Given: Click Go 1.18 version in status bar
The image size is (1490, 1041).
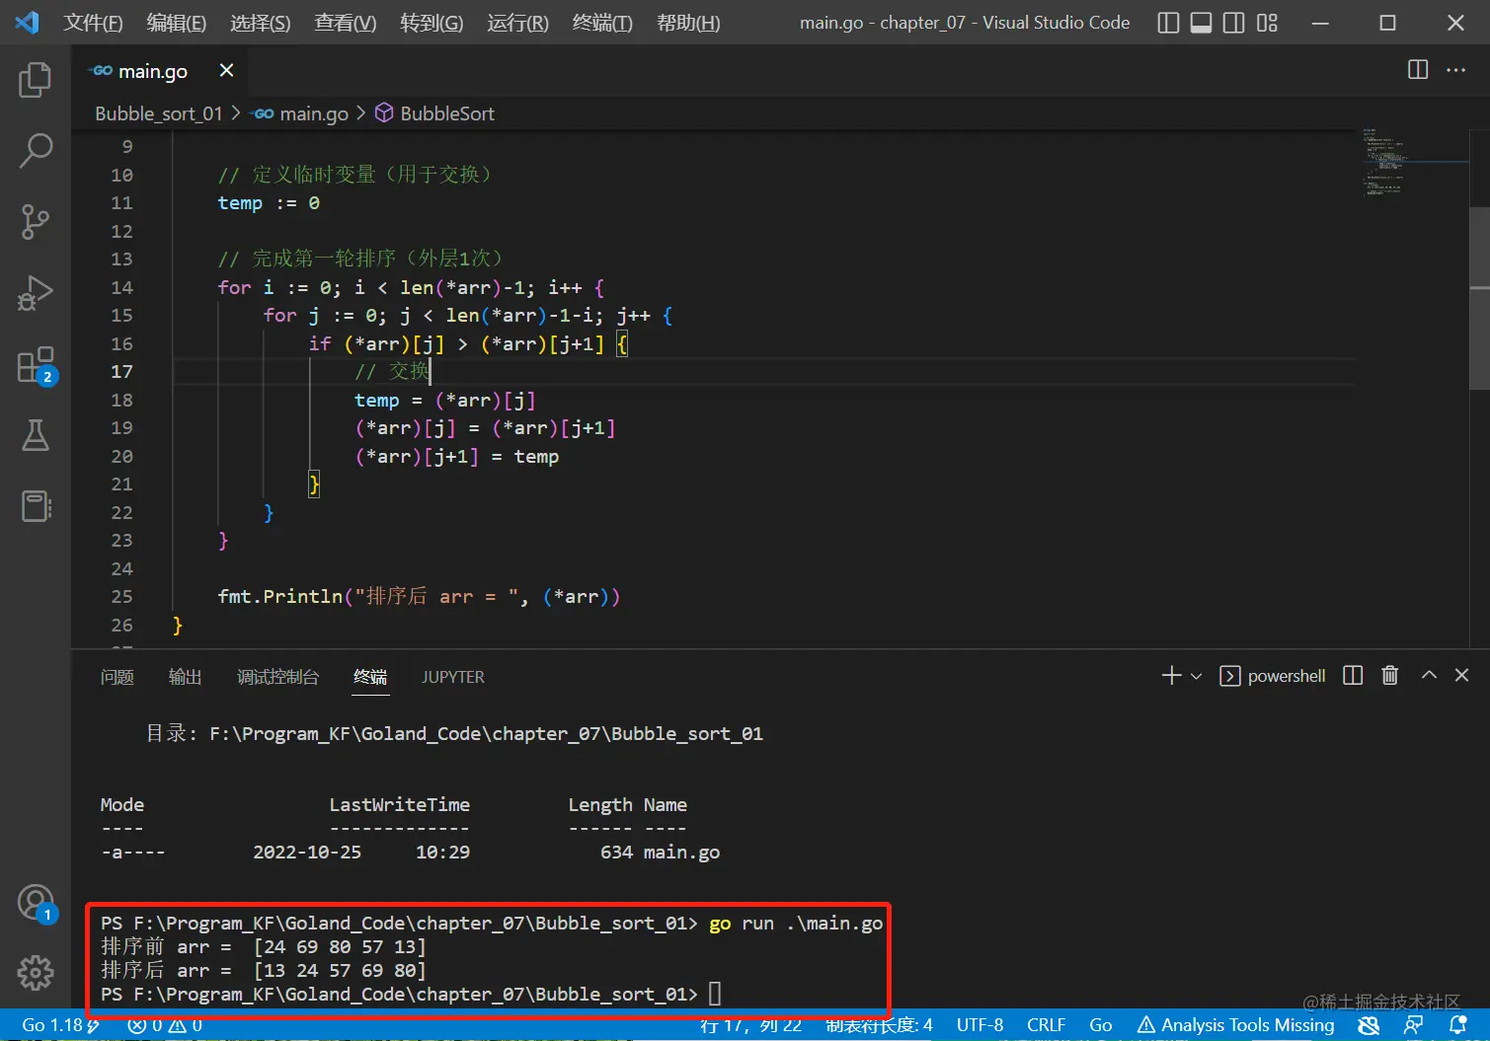Looking at the screenshot, I should tap(59, 1025).
